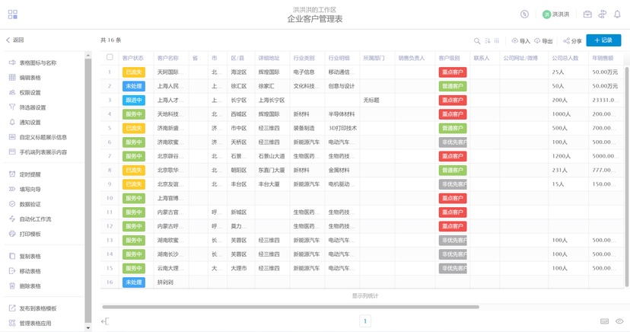
Task: Click row 2 blue 未处理 status tag
Action: click(134, 86)
